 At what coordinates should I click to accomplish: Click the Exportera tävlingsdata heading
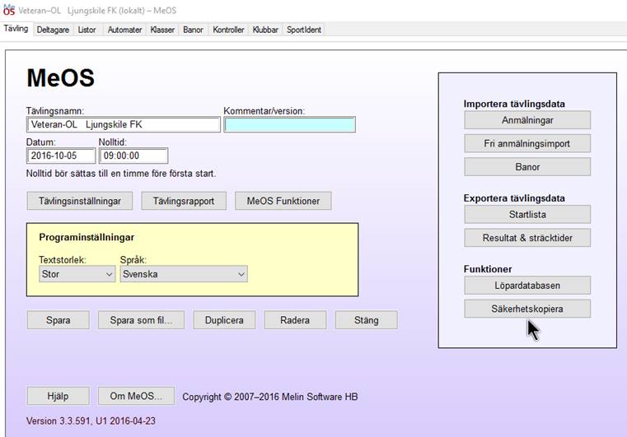click(x=514, y=198)
